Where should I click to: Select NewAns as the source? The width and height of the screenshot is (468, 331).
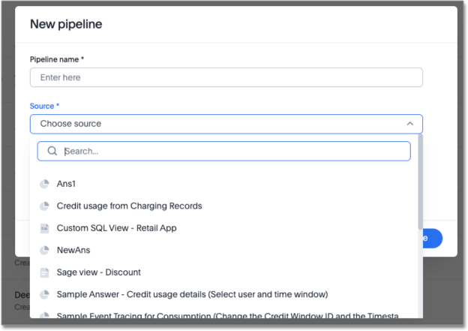73,250
